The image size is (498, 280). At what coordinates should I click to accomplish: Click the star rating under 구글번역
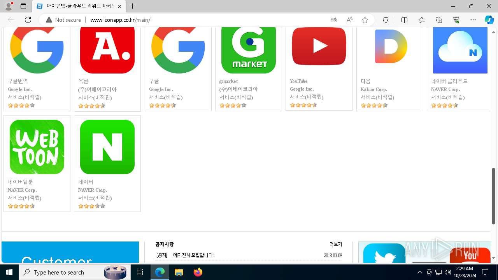[21, 105]
